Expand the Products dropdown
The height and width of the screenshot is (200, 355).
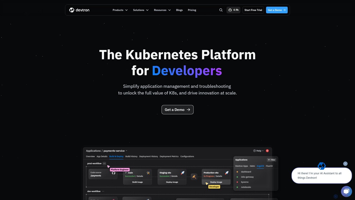point(120,10)
